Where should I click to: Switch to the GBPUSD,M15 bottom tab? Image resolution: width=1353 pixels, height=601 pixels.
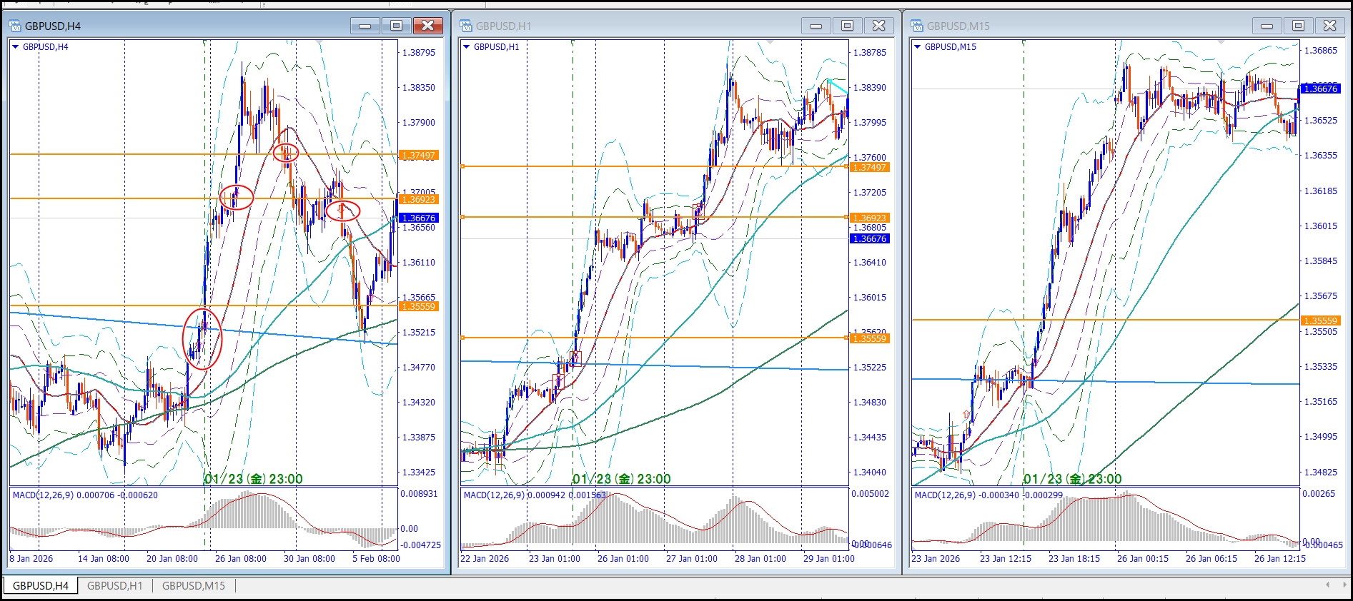click(x=193, y=586)
